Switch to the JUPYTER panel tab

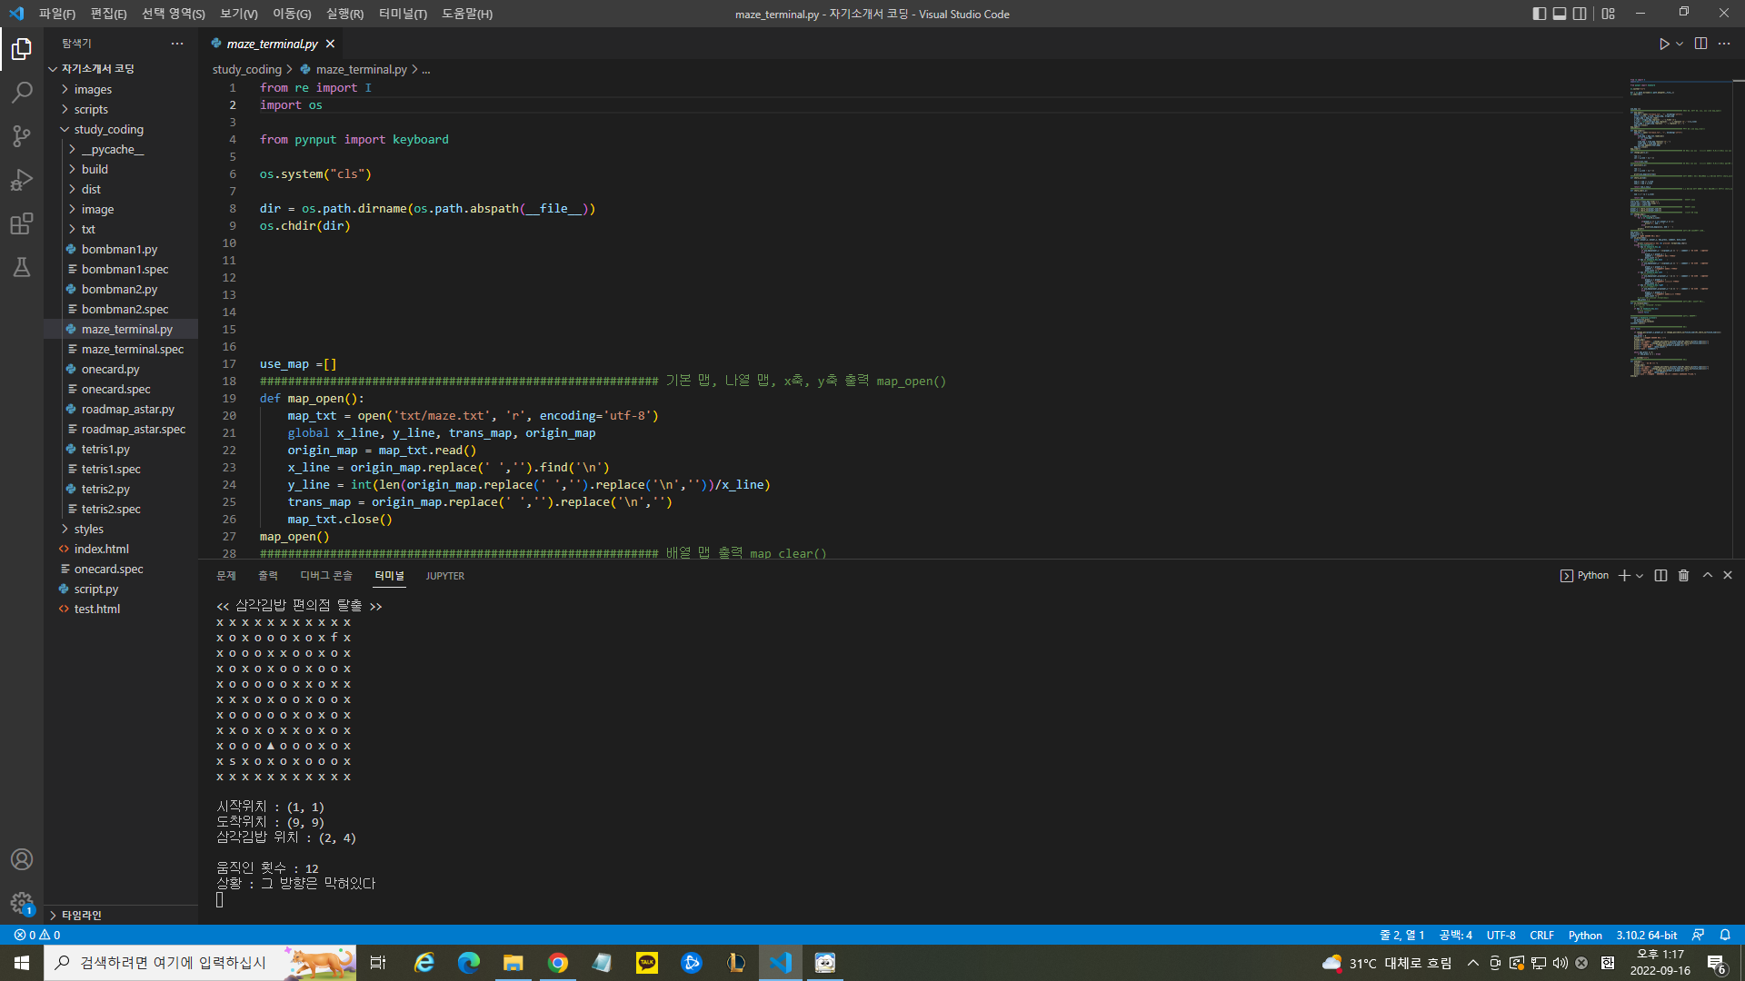tap(444, 575)
